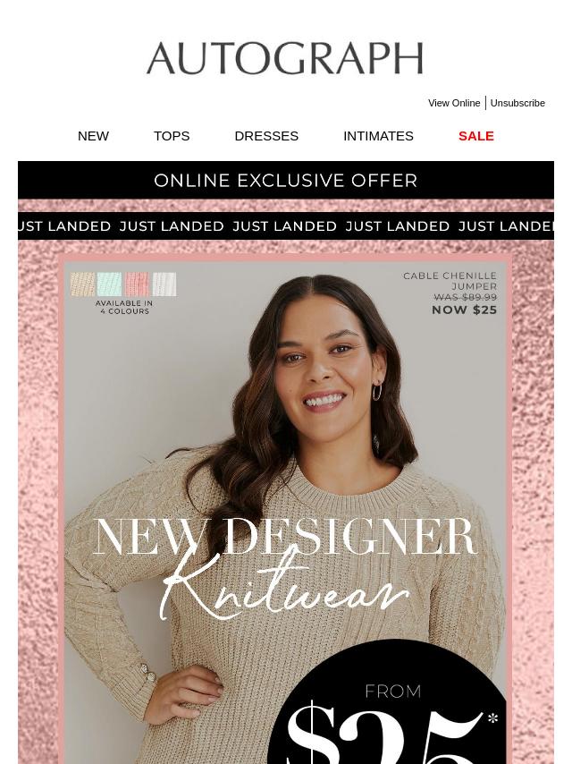The image size is (572, 764).
Task: Go to DRESSES section
Action: tap(266, 136)
